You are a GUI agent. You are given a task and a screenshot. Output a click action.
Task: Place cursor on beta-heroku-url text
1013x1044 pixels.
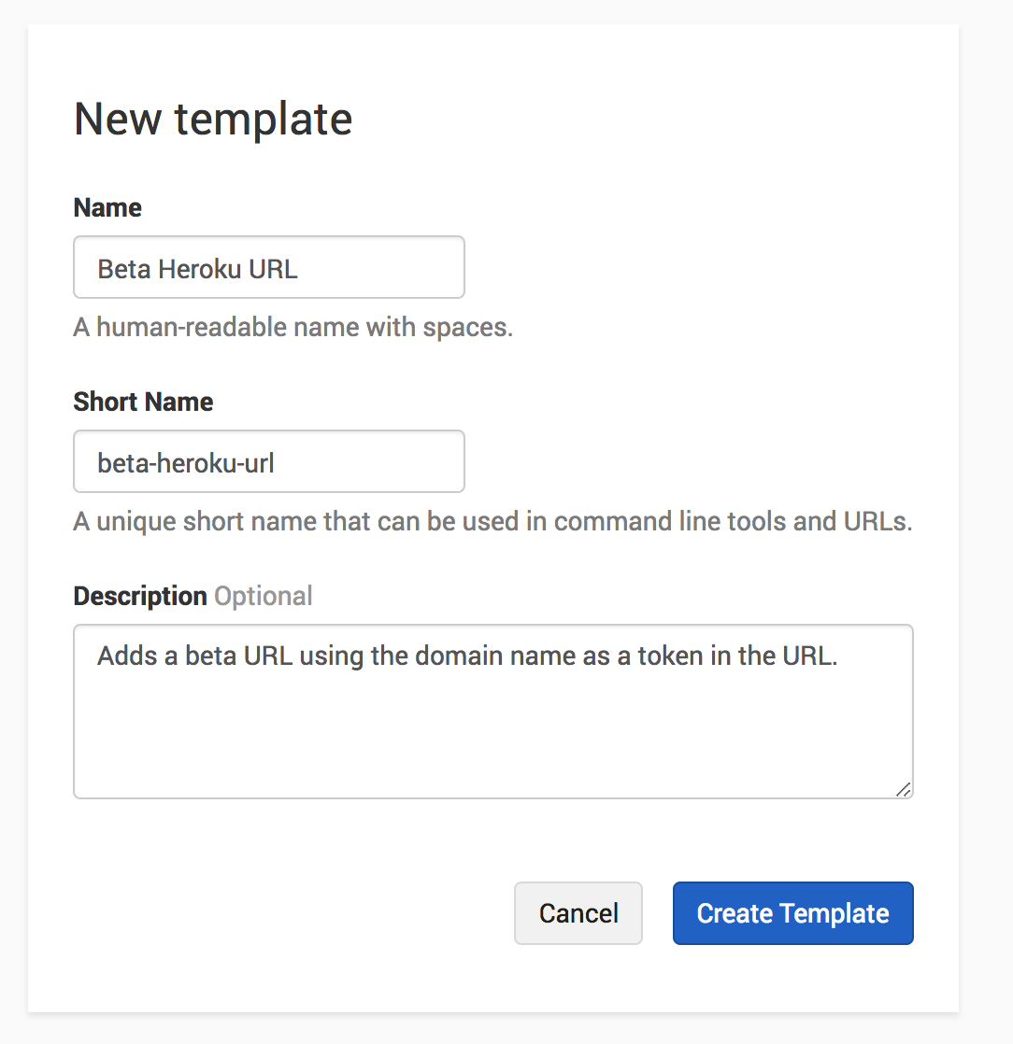[186, 462]
